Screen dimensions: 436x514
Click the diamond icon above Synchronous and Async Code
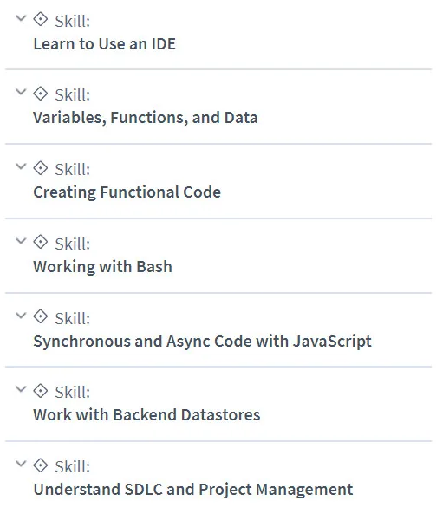pos(41,316)
